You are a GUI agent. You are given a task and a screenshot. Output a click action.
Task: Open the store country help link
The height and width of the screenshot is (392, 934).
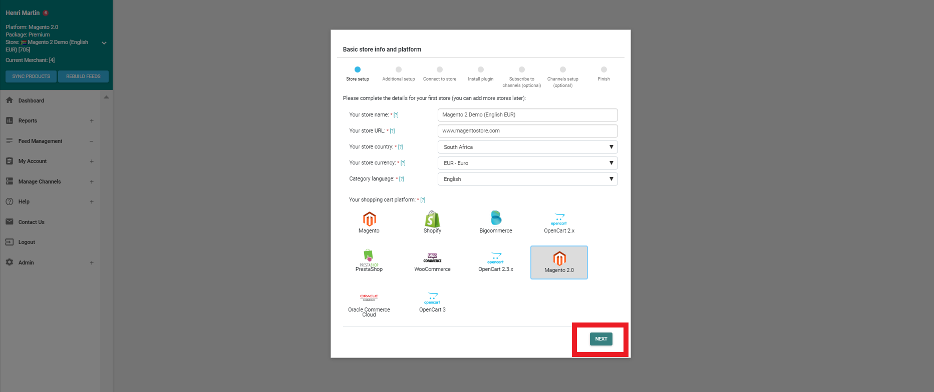tap(400, 147)
